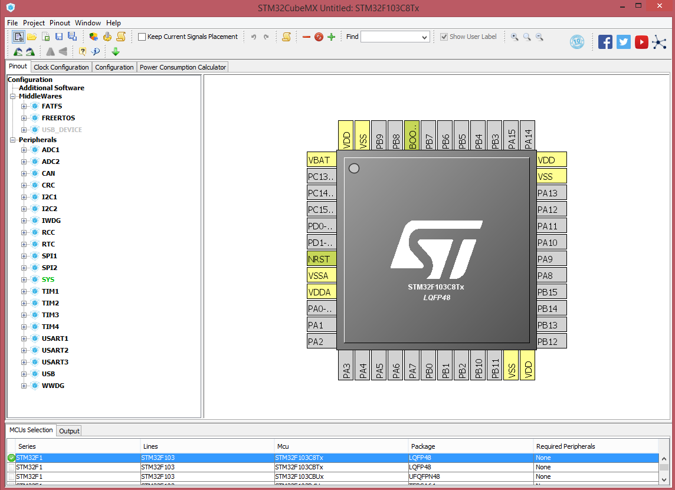Click the PB12 pin on the chip

(552, 341)
